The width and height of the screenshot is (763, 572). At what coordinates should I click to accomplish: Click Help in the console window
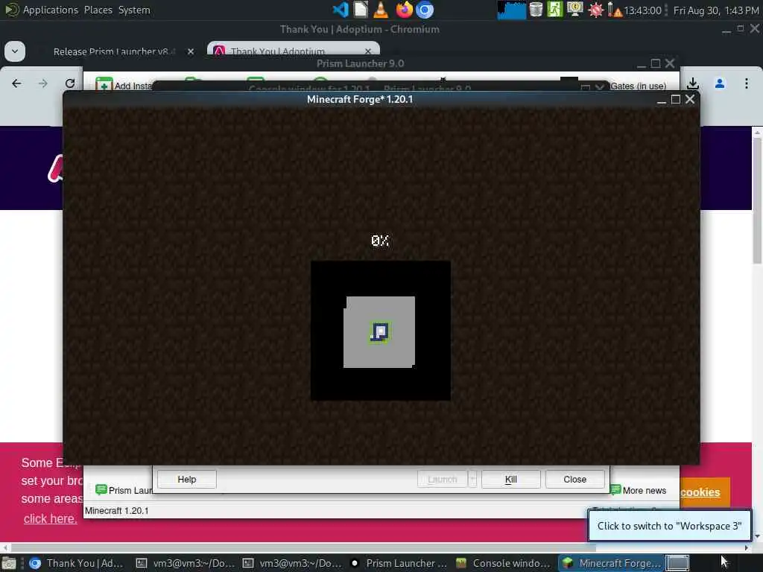click(187, 479)
